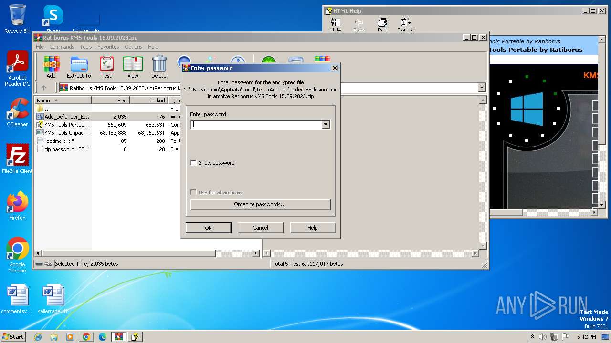Select readme.txt in the archive list

coord(108,141)
